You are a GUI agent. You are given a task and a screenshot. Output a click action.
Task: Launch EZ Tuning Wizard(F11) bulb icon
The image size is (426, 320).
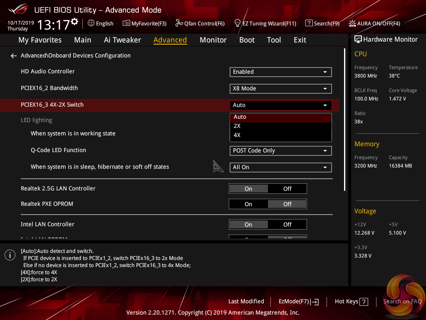click(238, 23)
